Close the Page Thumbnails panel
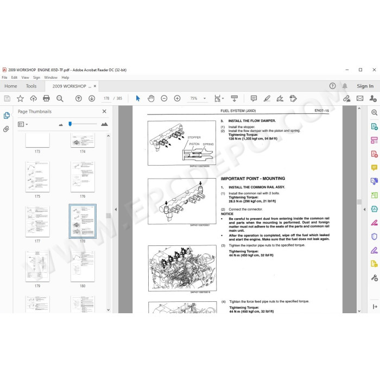The image size is (380, 380). [x=104, y=111]
